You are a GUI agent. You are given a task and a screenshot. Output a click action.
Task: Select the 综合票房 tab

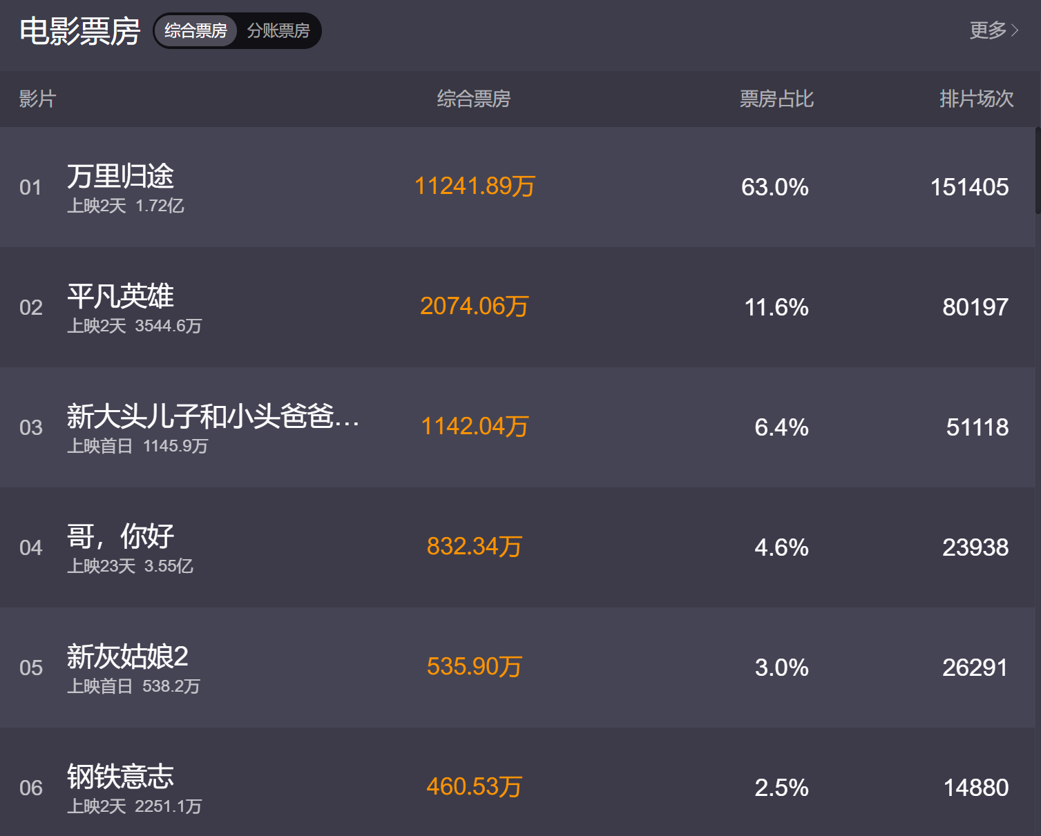point(195,30)
